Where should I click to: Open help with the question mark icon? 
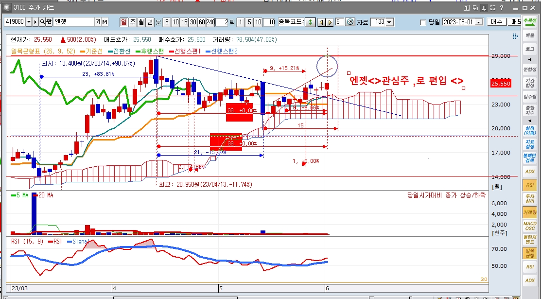(x=502, y=8)
